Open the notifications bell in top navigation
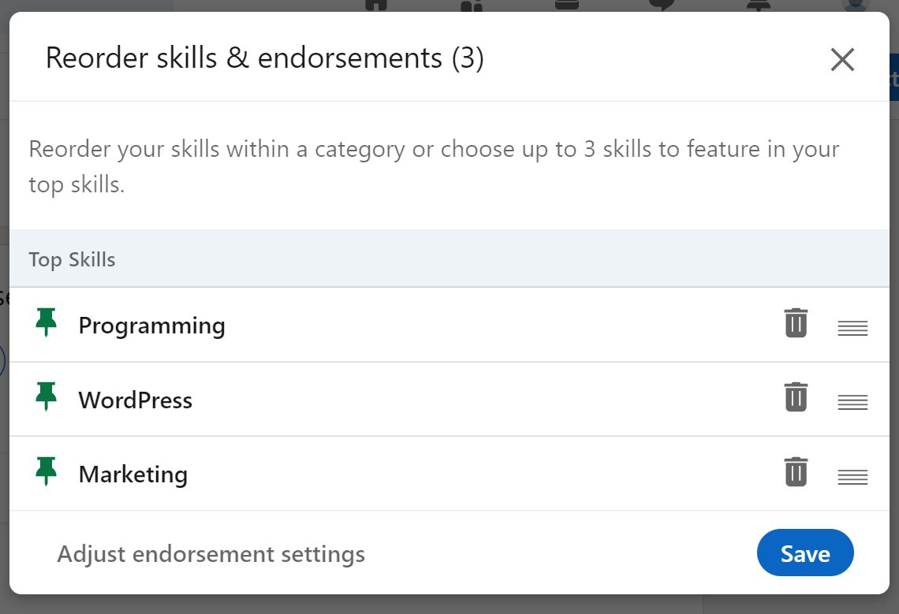The height and width of the screenshot is (614, 899). click(758, 5)
